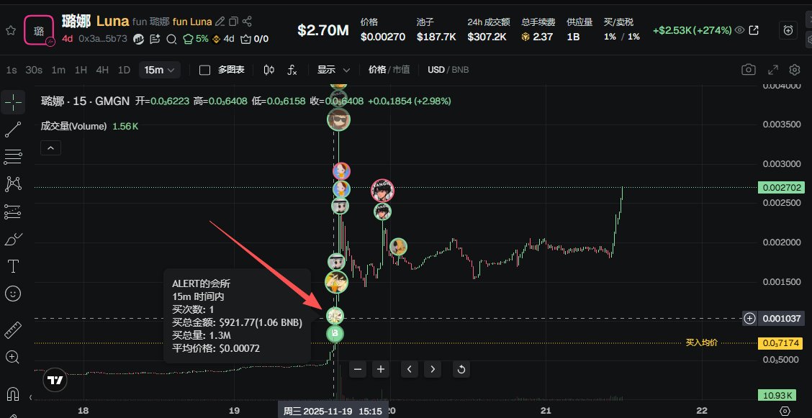
Task: Select the 30s timeframe
Action: coord(34,70)
